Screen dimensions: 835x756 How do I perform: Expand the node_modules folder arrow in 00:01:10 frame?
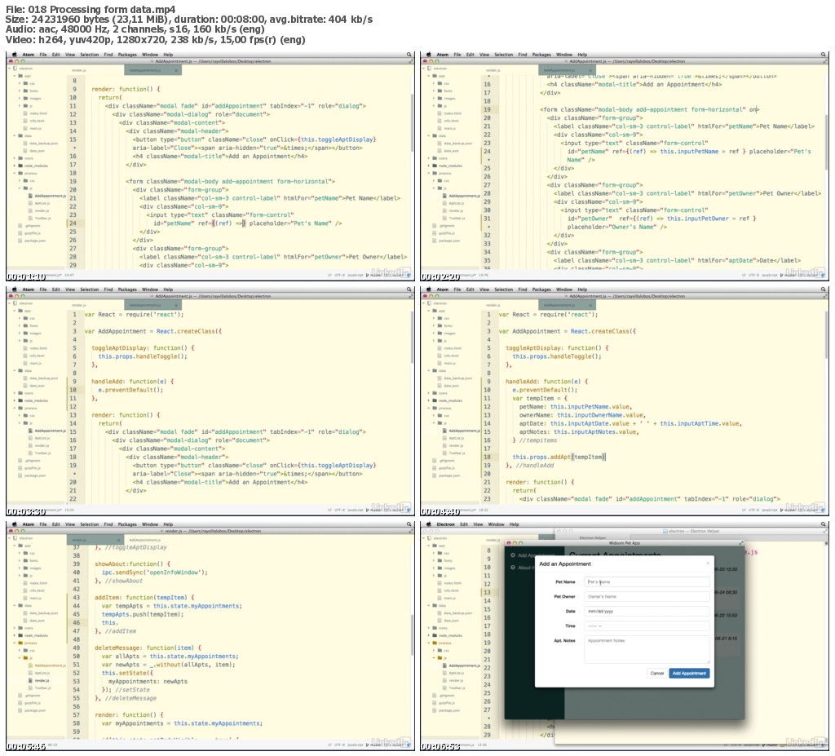tap(15, 166)
